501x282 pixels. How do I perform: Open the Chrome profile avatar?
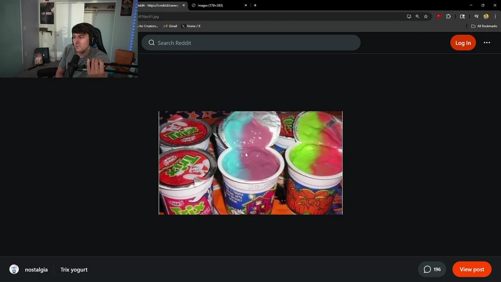486,16
